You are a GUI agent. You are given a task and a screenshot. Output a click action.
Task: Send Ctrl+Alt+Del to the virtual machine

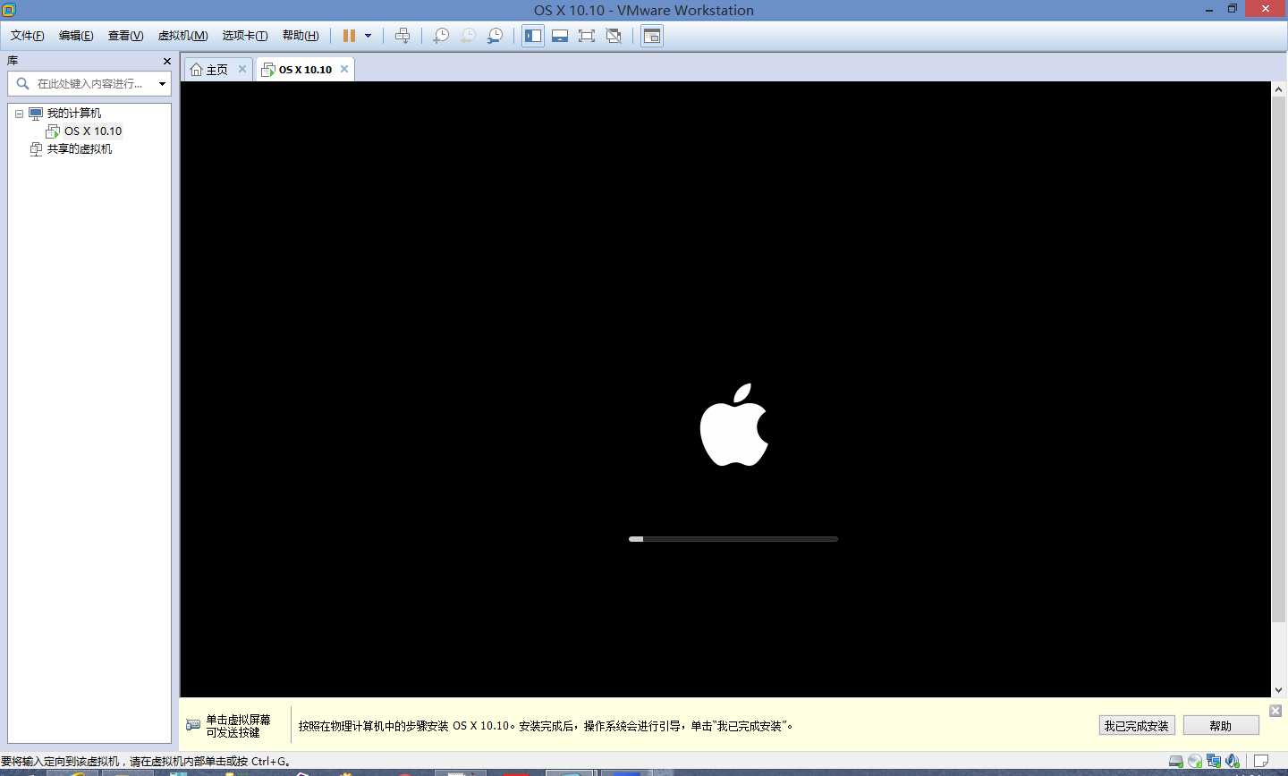click(402, 36)
